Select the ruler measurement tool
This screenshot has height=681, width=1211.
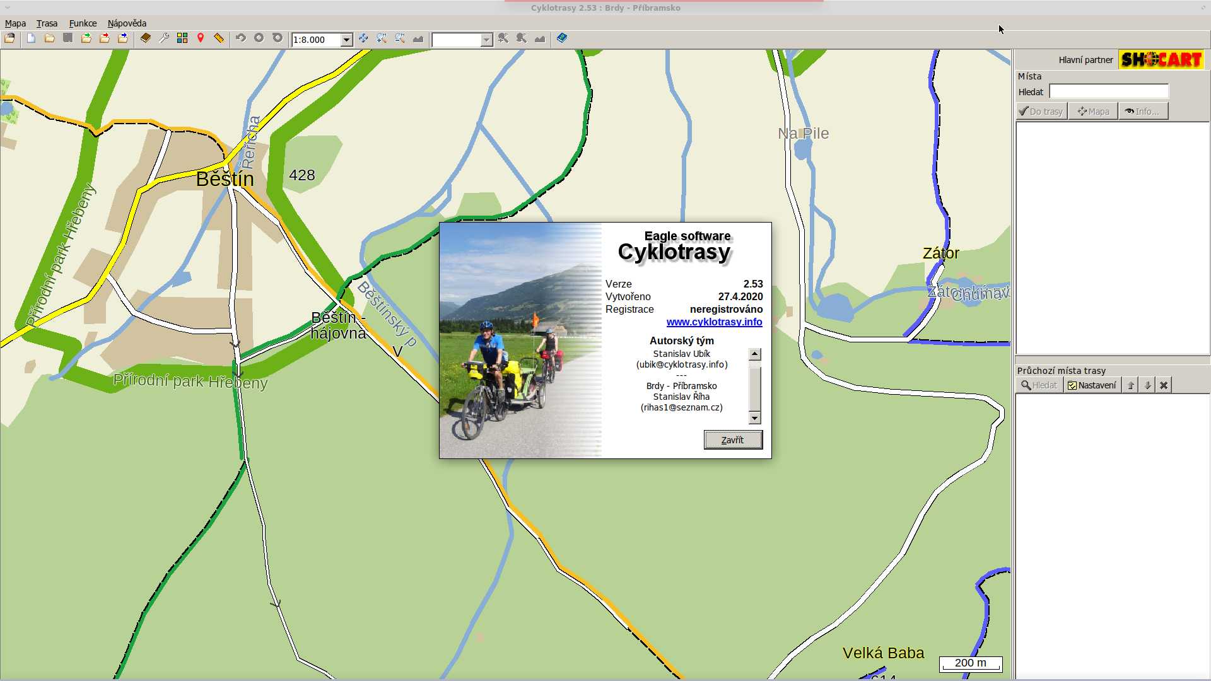pos(219,38)
